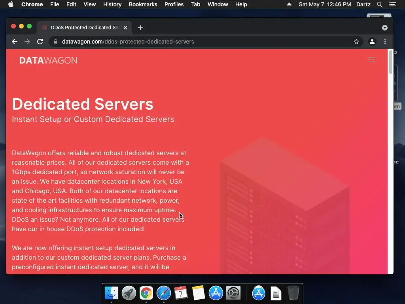Image resolution: width=405 pixels, height=304 pixels.
Task: Open the disk image file in the dock
Action: pyautogui.click(x=276, y=293)
